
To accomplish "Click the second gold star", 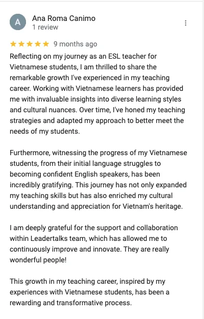I will tap(21, 44).
